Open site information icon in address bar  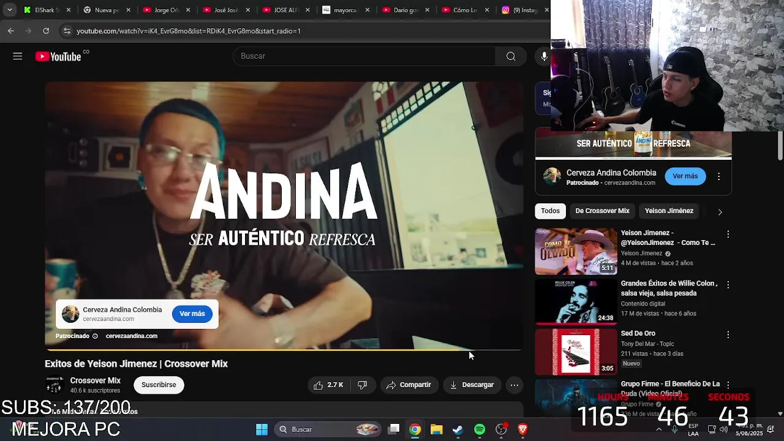pos(67,31)
